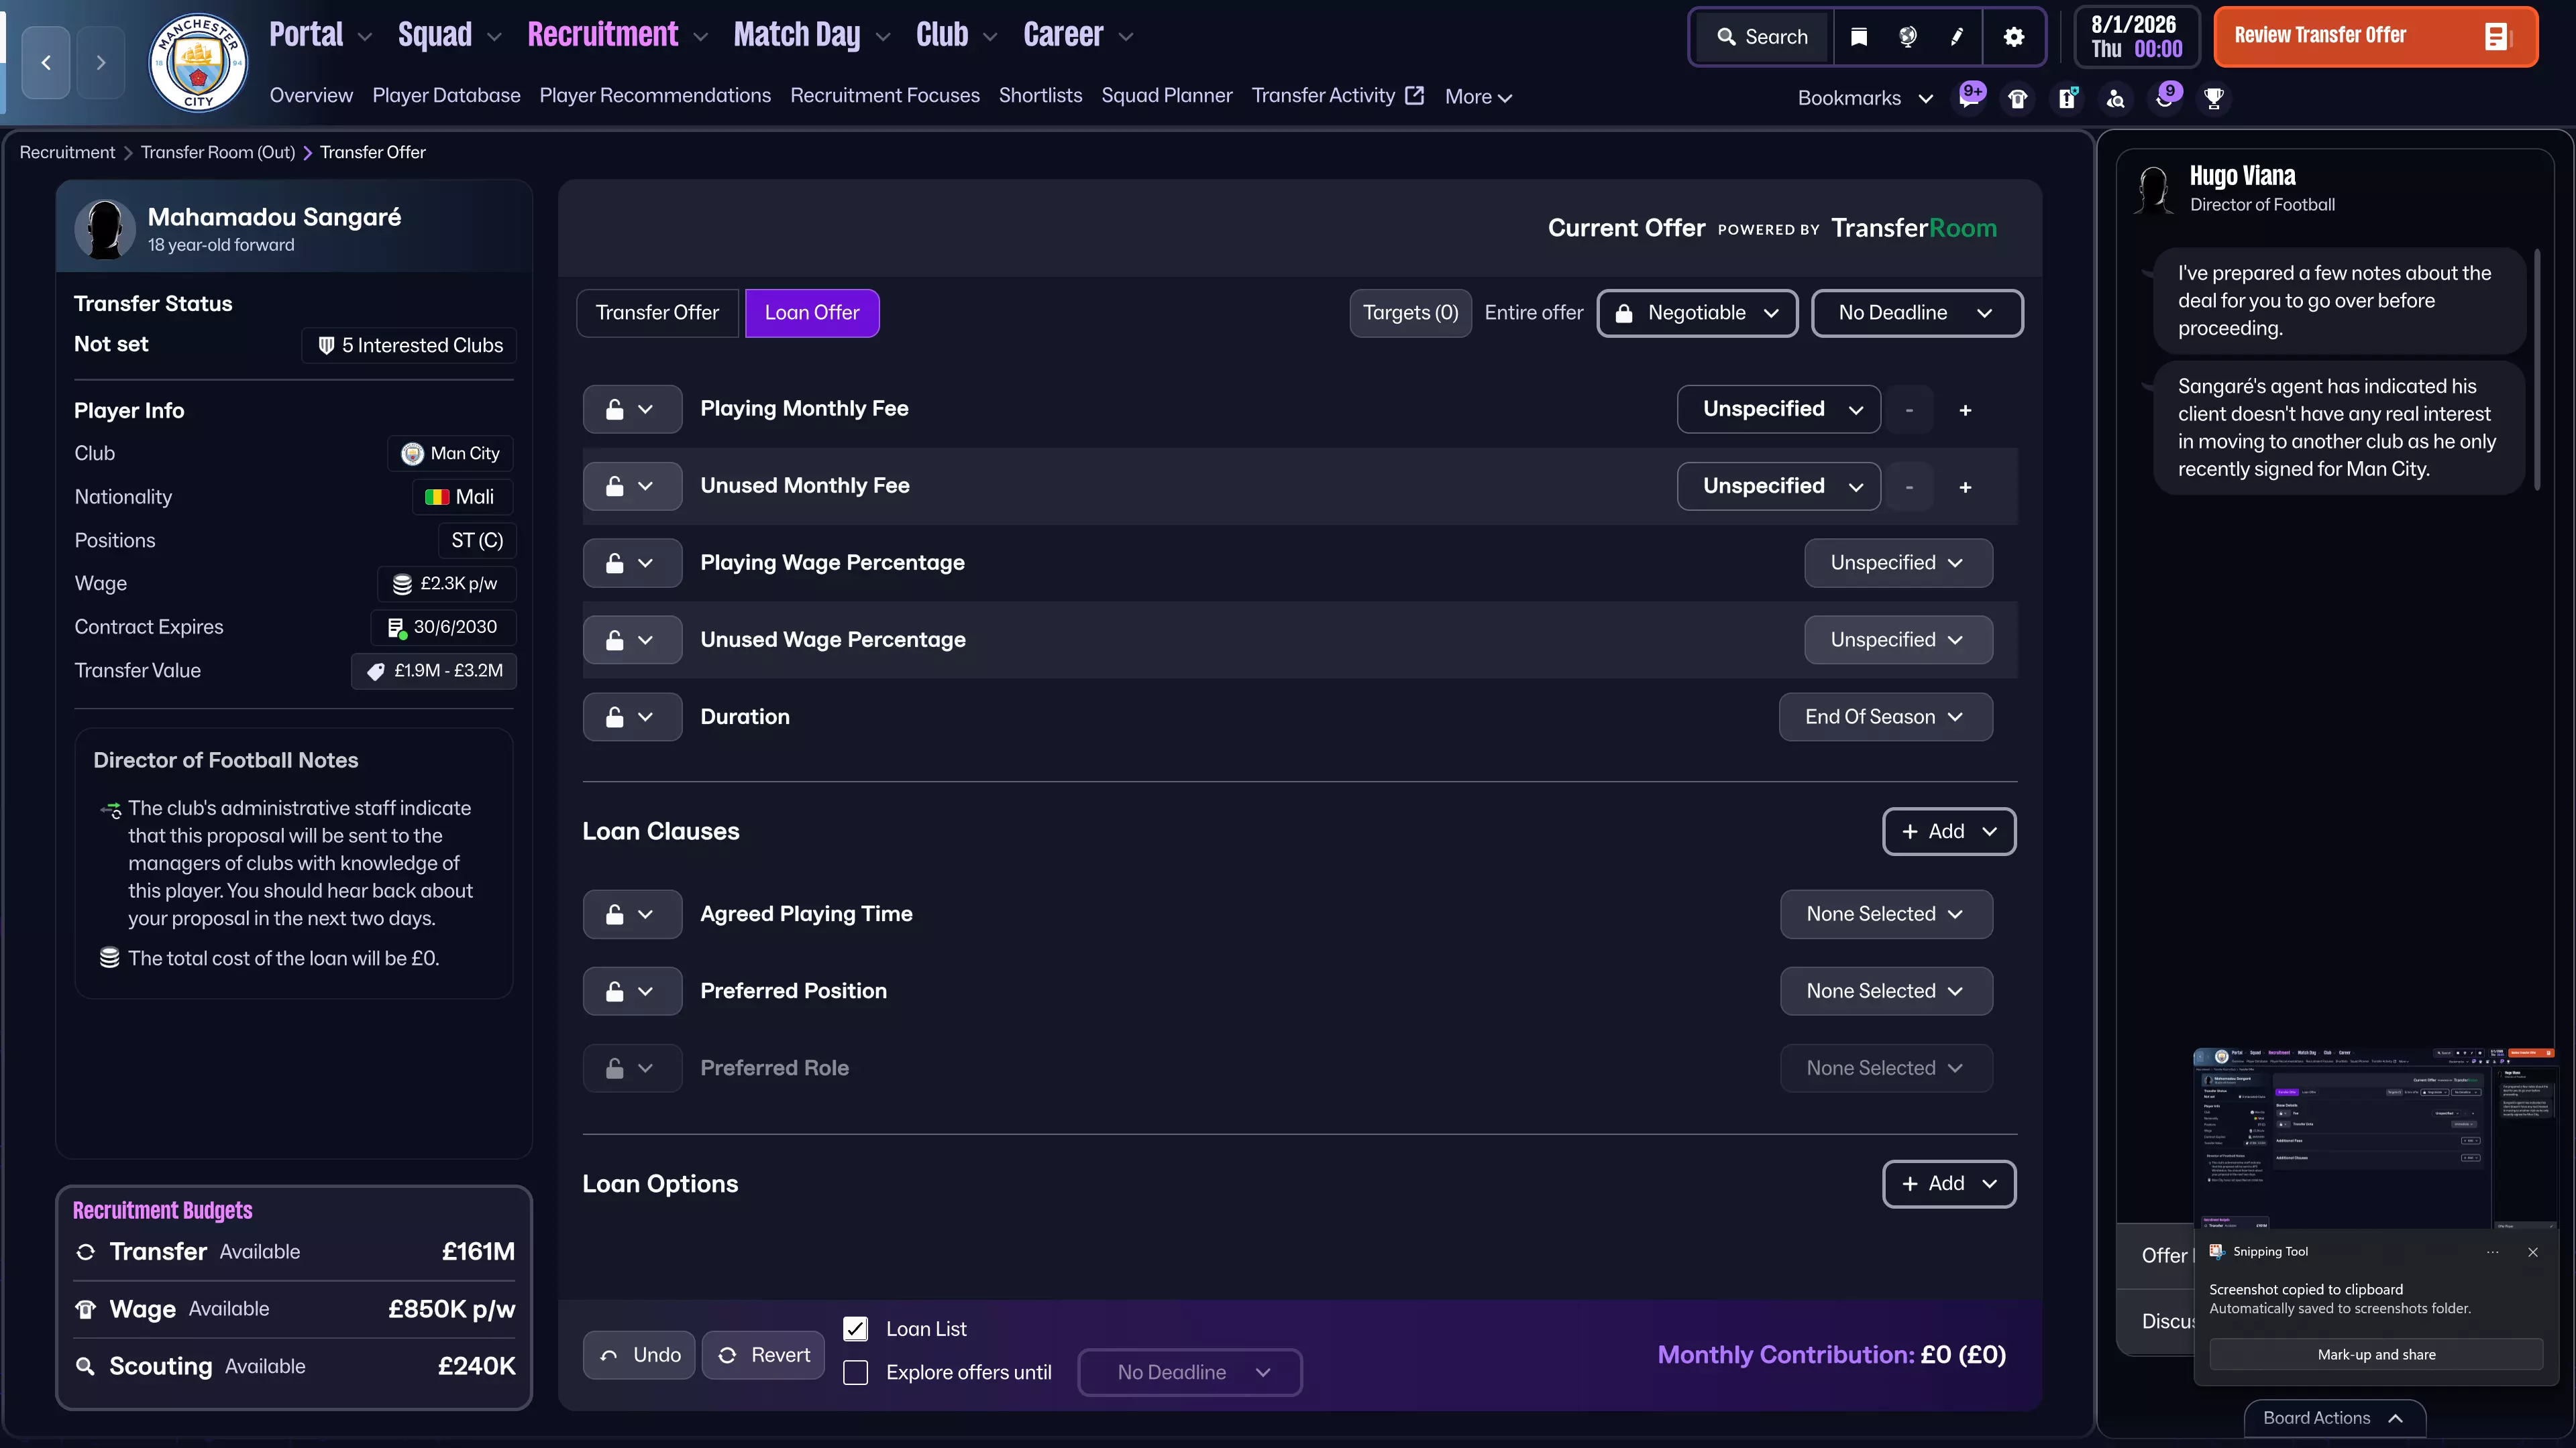Image resolution: width=2576 pixels, height=1448 pixels.
Task: Enable Explore offers until checkbox
Action: [x=855, y=1372]
